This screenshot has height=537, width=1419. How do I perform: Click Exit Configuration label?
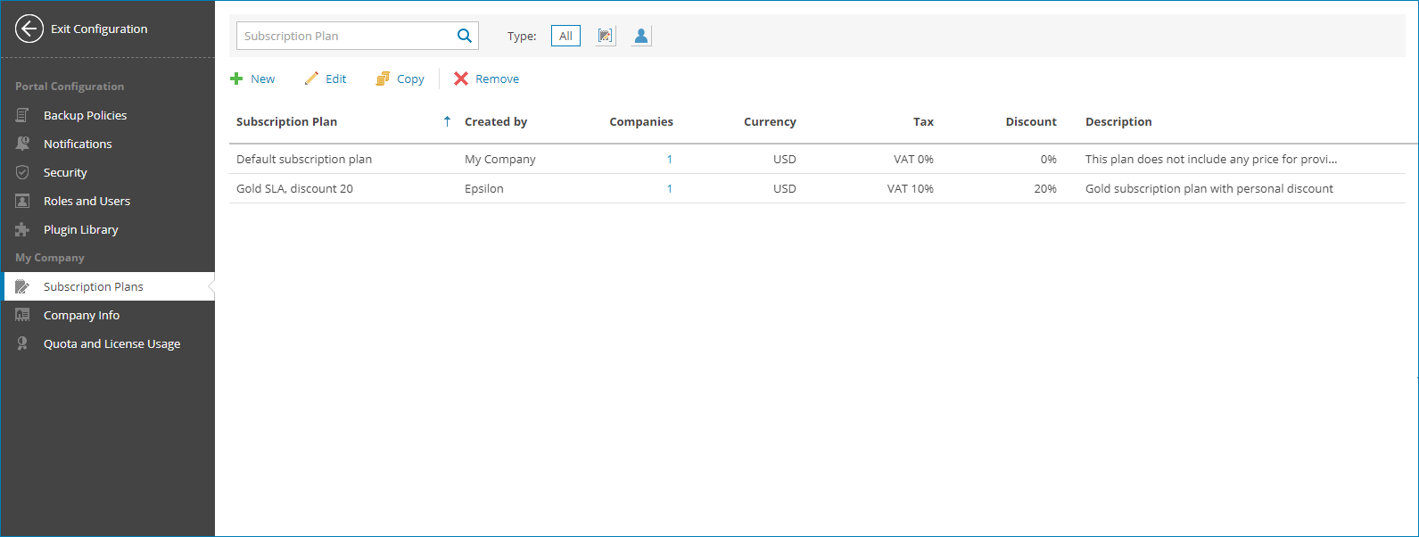(x=99, y=29)
